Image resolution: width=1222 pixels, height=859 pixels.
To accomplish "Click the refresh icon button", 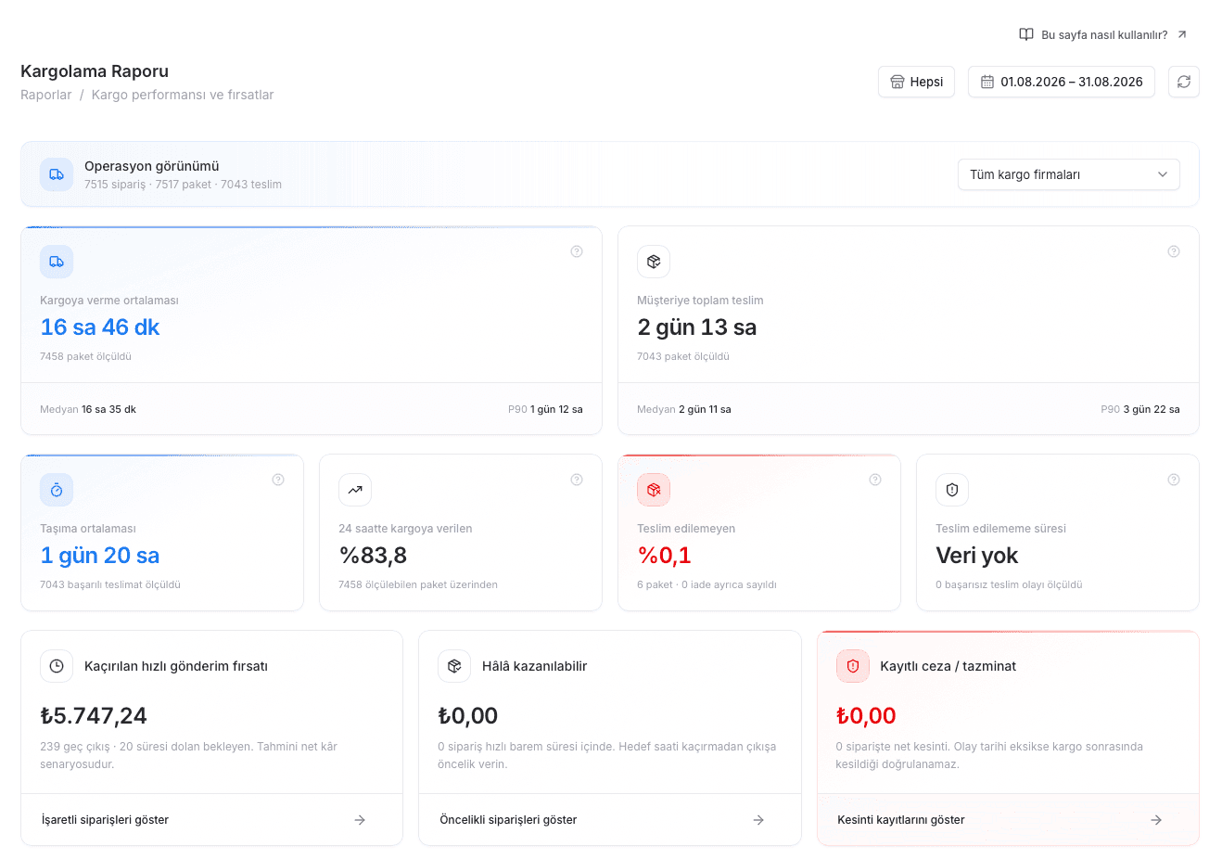I will [1184, 82].
